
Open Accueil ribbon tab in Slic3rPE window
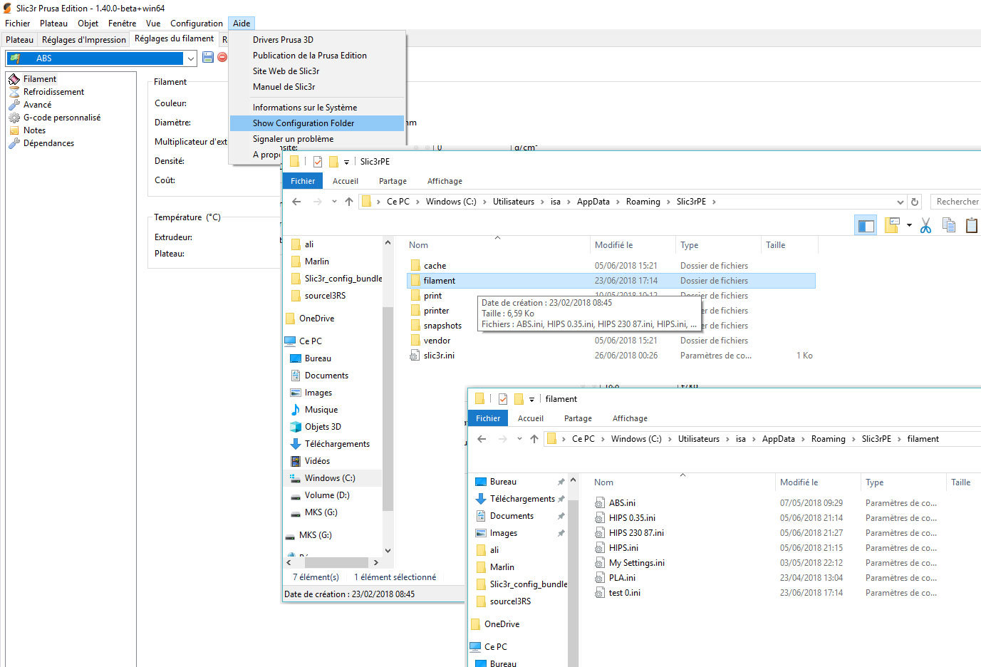coord(346,181)
